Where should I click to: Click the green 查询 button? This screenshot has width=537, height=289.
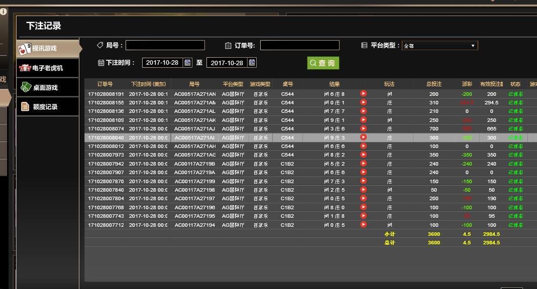(323, 63)
